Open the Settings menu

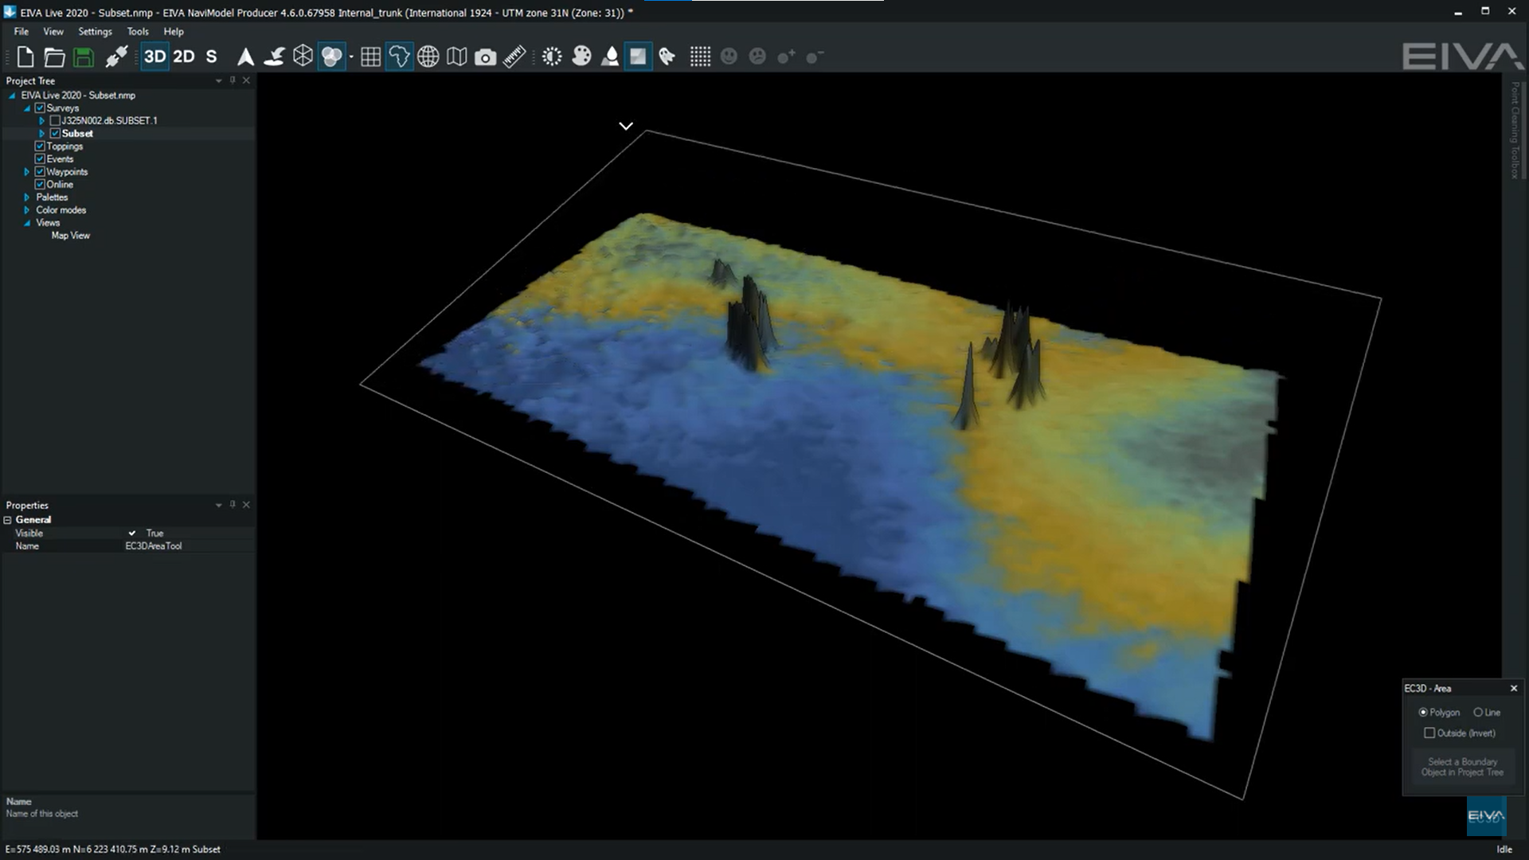[95, 32]
